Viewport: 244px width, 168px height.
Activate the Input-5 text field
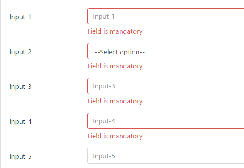click(x=166, y=156)
